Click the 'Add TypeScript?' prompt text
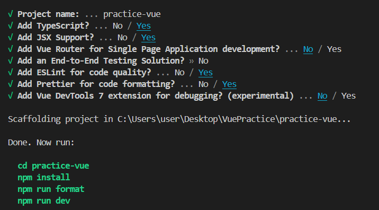379x210 pixels. 53,25
